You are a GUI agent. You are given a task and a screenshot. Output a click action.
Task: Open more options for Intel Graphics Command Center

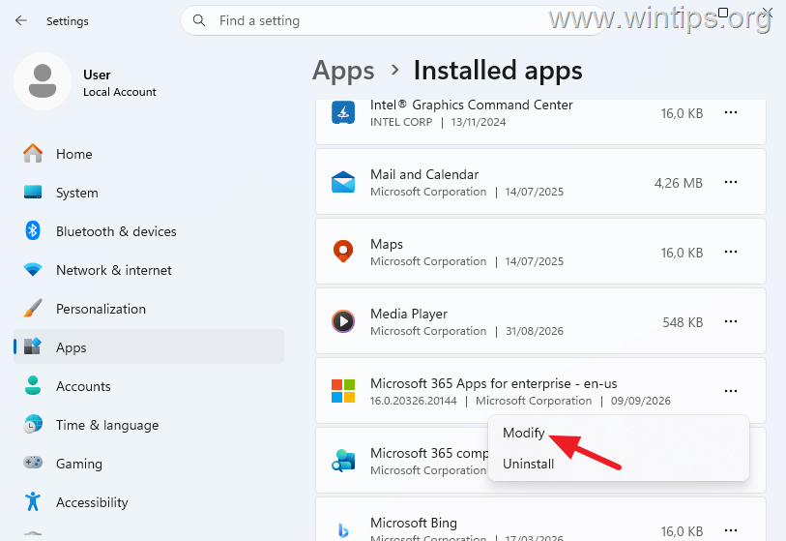coord(731,112)
